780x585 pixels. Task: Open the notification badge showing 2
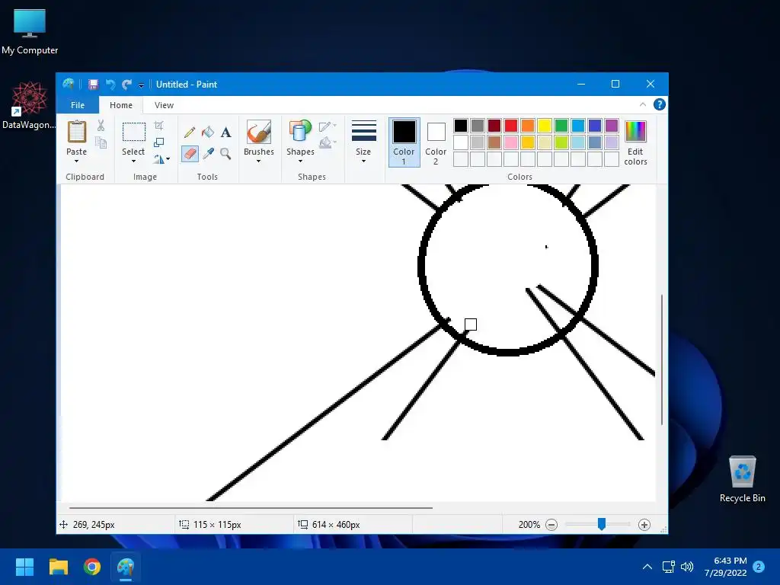pyautogui.click(x=759, y=567)
